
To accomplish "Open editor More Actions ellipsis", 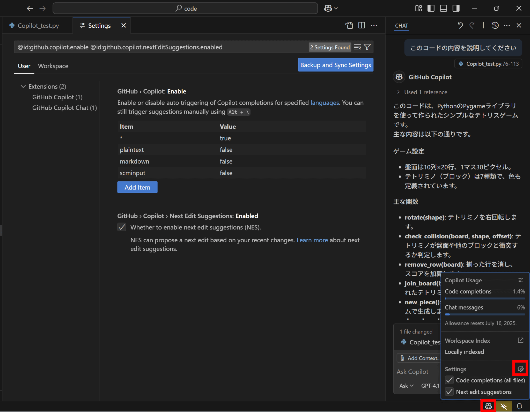I will pyautogui.click(x=374, y=25).
